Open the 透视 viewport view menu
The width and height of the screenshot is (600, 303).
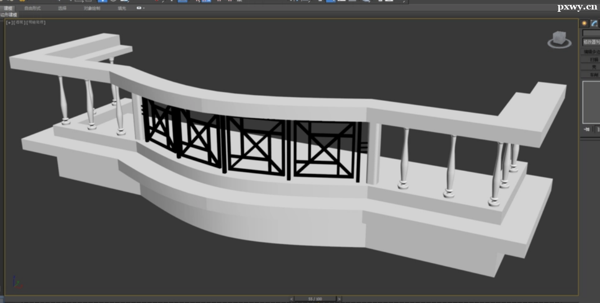(x=19, y=22)
